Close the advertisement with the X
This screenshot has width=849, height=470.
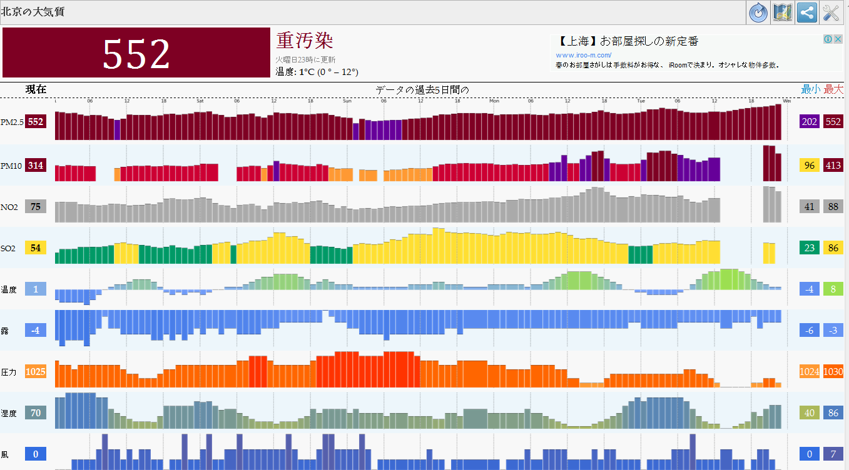tap(838, 39)
